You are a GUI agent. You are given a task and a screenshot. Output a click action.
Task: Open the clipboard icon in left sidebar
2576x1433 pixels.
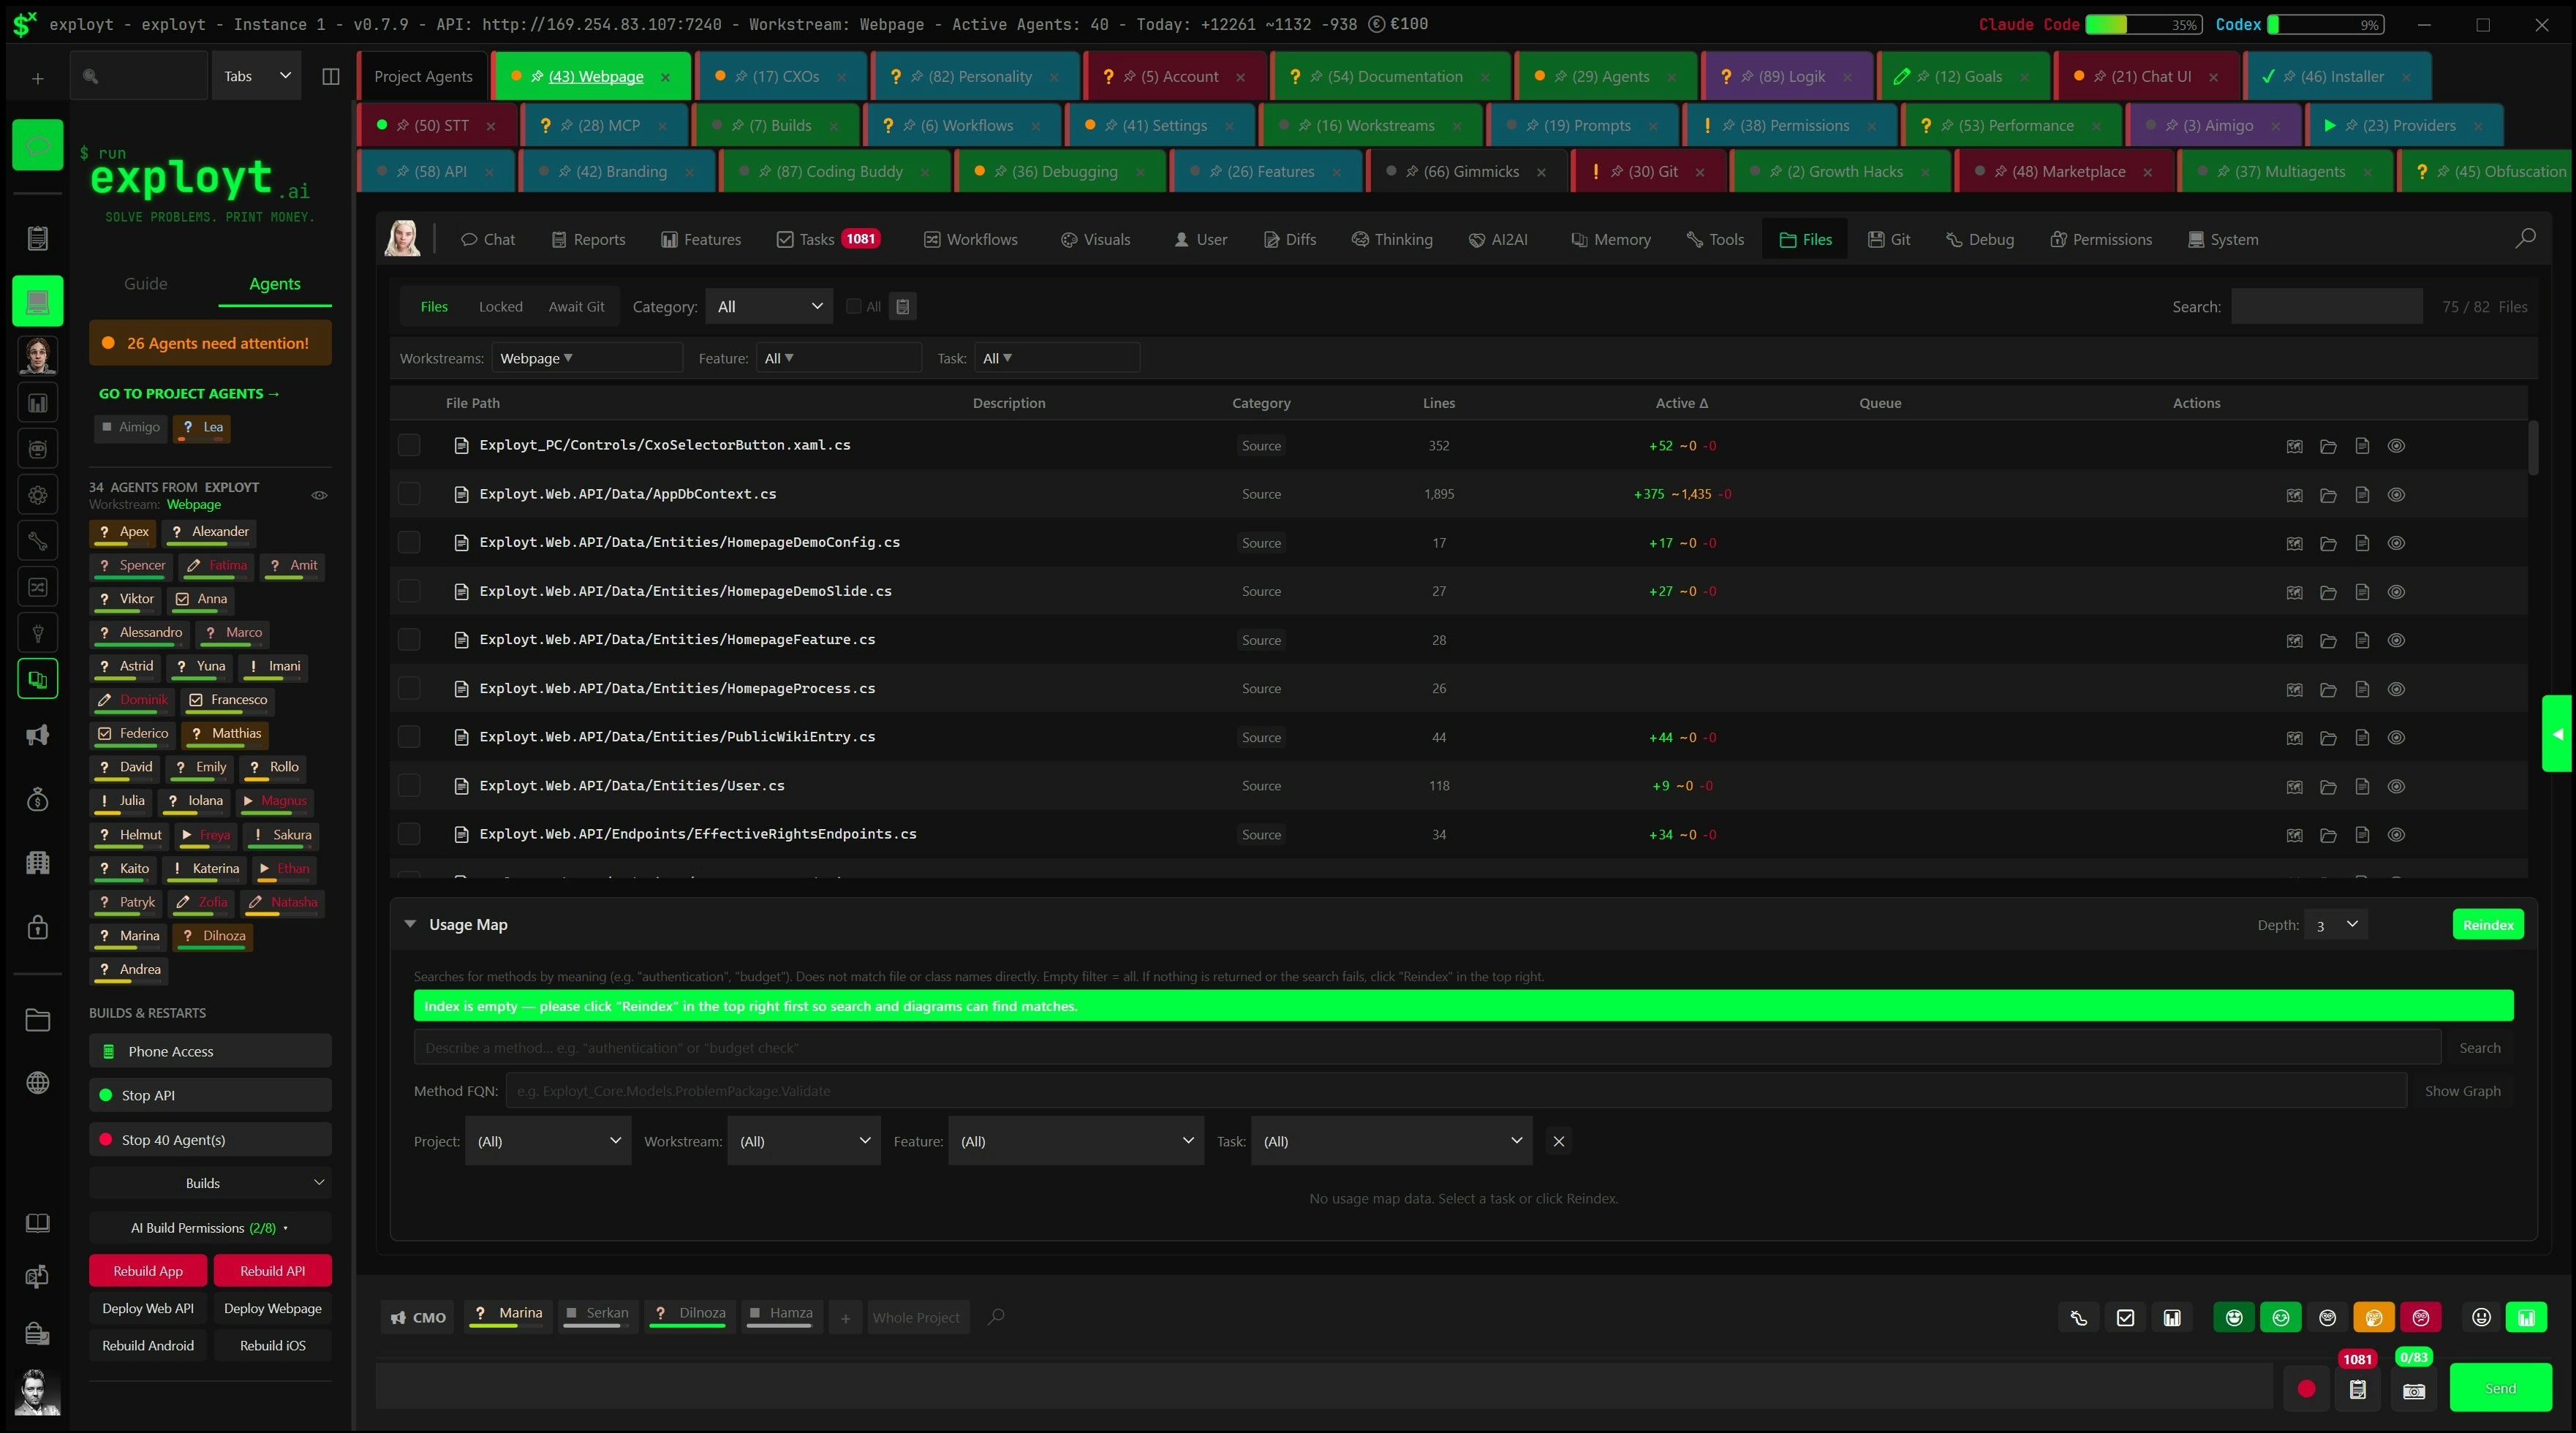pyautogui.click(x=37, y=238)
